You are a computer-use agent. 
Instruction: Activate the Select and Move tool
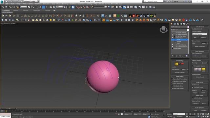44,7
